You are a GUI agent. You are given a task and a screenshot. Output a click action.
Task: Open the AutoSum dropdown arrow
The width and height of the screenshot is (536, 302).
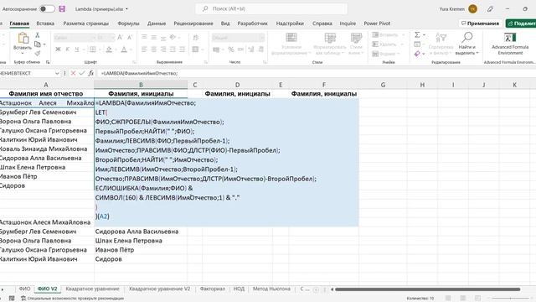pyautogui.click(x=425, y=35)
